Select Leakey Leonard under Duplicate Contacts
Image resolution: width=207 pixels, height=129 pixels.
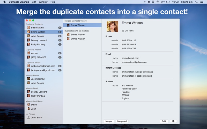(44, 40)
